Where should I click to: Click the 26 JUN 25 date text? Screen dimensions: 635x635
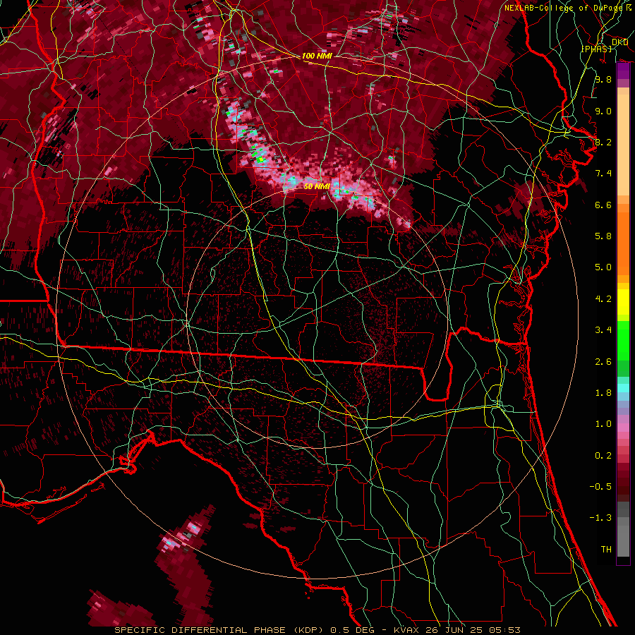click(454, 630)
